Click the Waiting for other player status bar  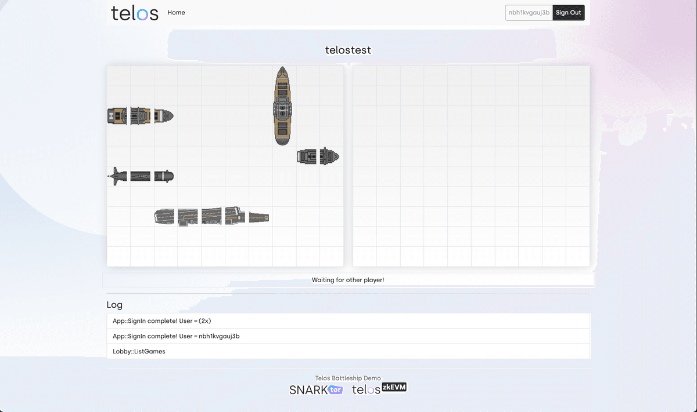tap(348, 280)
